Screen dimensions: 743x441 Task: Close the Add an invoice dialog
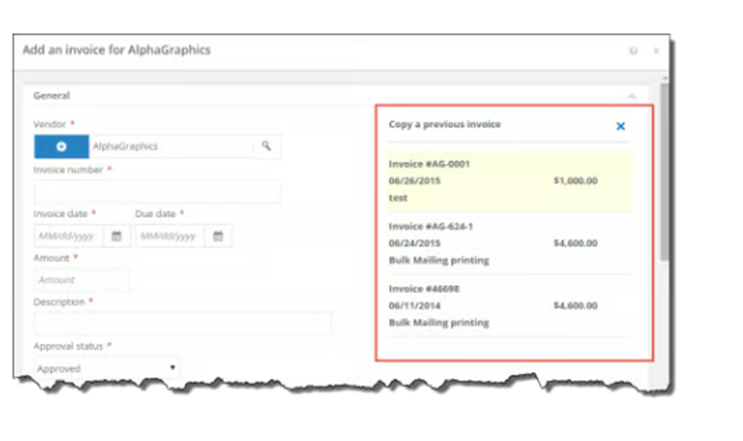(656, 50)
